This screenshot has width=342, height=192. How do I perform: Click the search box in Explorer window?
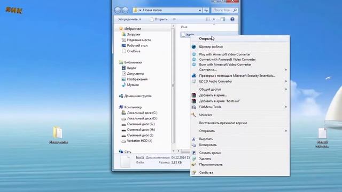coord(224,10)
